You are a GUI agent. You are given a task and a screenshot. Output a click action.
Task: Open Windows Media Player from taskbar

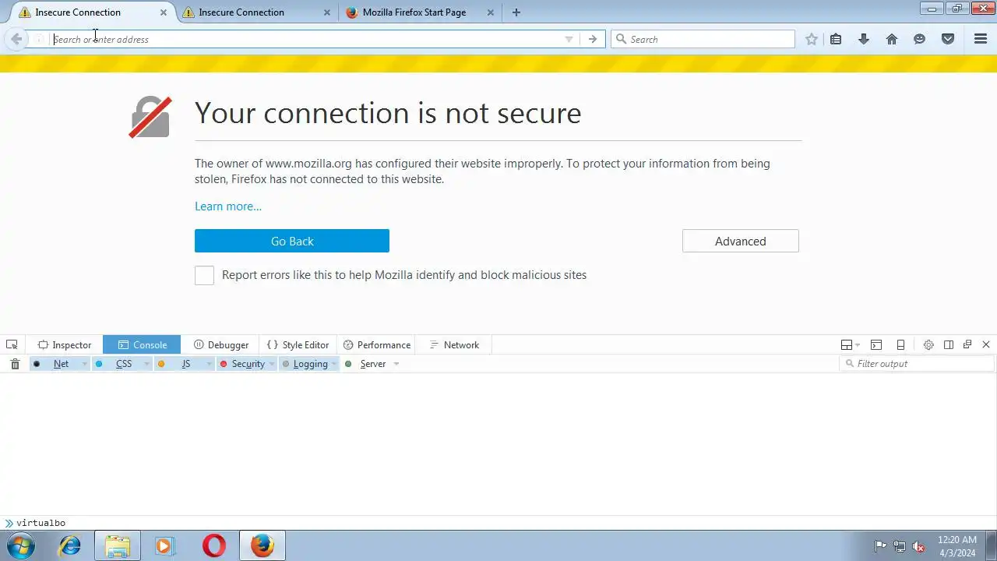[x=164, y=545]
